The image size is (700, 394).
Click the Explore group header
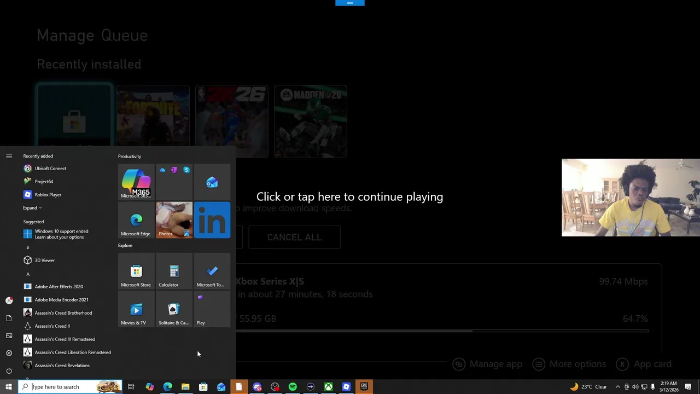(125, 245)
